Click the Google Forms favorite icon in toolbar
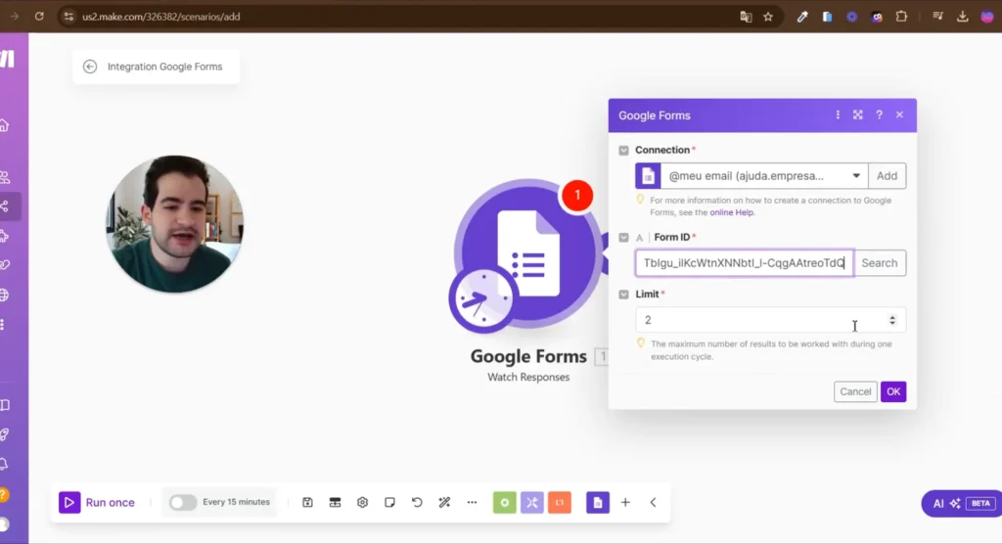Image resolution: width=1002 pixels, height=544 pixels. (598, 503)
